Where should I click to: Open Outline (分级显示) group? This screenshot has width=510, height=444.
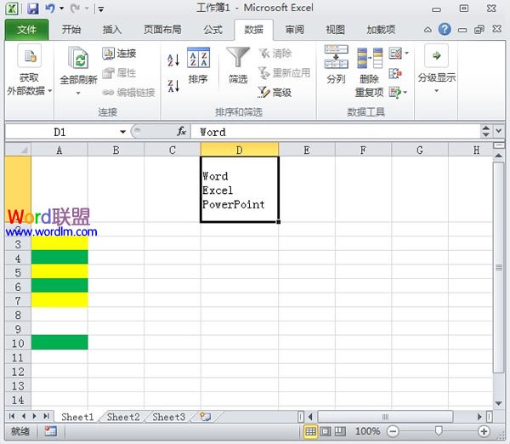point(437,69)
